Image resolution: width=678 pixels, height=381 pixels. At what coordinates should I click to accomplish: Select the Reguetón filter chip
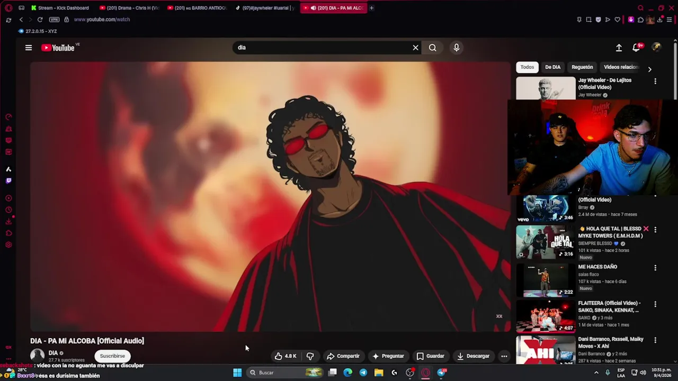(582, 67)
